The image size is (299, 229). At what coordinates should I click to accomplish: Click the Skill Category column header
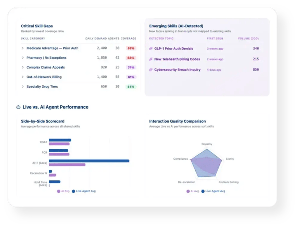(x=33, y=38)
